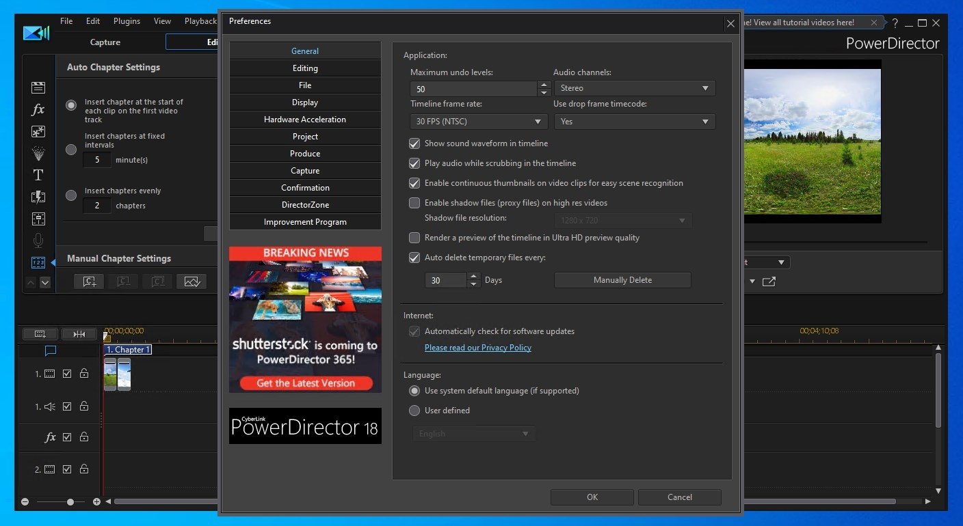Increase maximum undo levels with up arrow
Image resolution: width=963 pixels, height=526 pixels.
pos(544,85)
